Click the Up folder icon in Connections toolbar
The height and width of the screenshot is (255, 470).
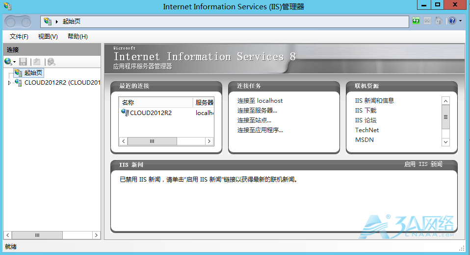(37, 62)
